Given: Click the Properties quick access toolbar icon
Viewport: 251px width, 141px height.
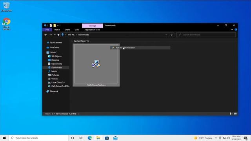Looking at the screenshot, I should 51,25.
